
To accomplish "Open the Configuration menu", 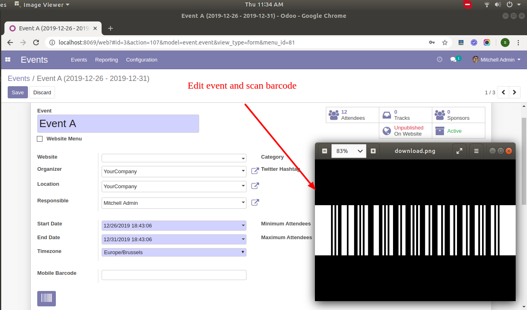I will point(142,59).
